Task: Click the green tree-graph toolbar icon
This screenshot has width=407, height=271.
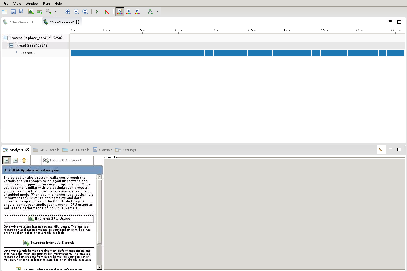Action: 150,12
